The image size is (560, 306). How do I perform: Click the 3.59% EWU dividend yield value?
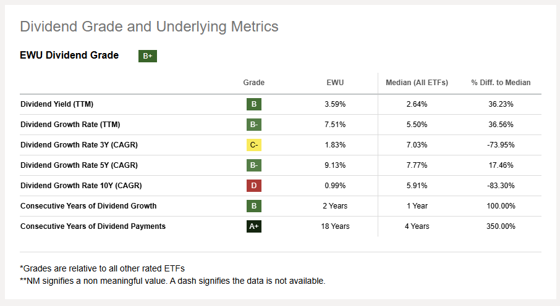[x=335, y=104]
